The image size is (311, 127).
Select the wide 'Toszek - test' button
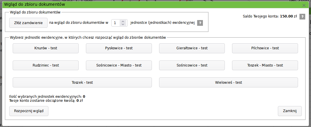[82, 83]
